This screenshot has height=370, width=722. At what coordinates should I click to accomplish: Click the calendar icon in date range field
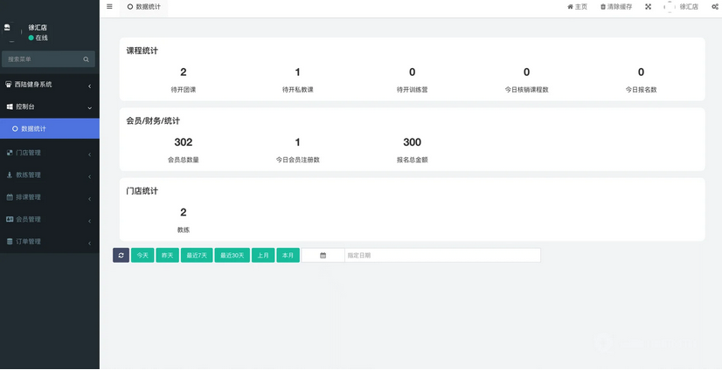[x=323, y=255]
